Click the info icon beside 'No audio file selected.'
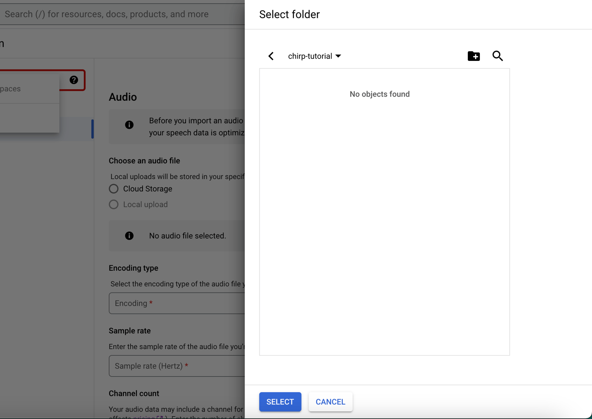Image resolution: width=592 pixels, height=419 pixels. point(129,236)
